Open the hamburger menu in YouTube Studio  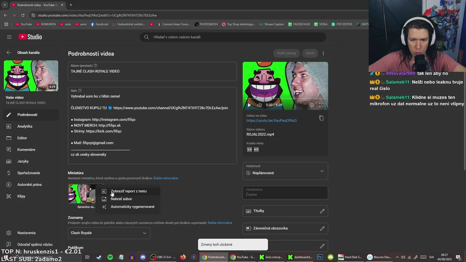click(9, 37)
